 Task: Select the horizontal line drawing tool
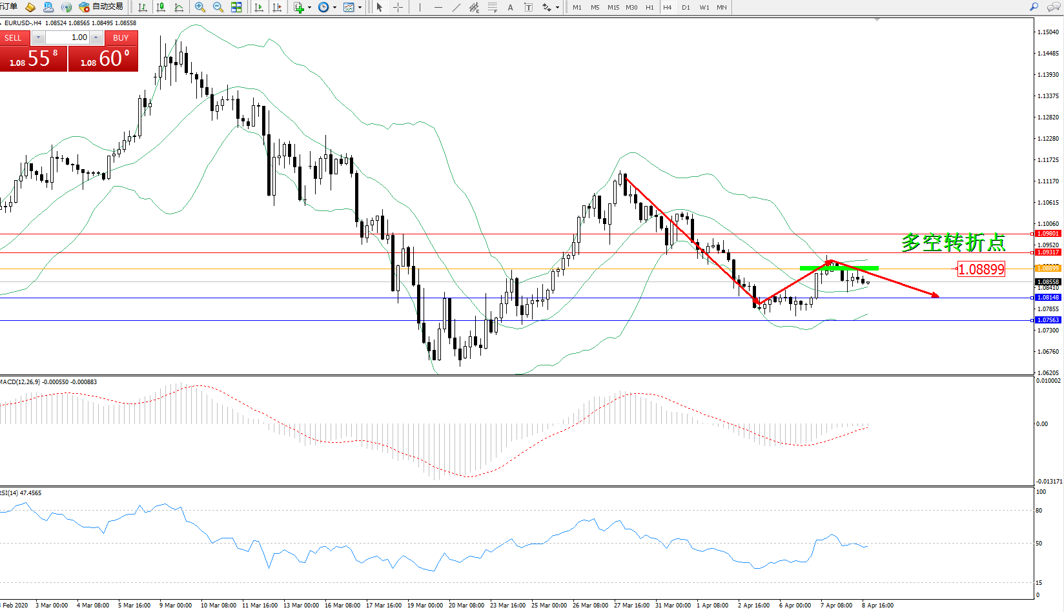[x=438, y=7]
